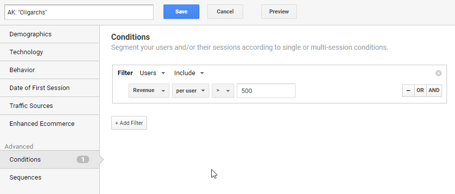
Task: Expand the Users filter scope dropdown
Action: (x=152, y=73)
